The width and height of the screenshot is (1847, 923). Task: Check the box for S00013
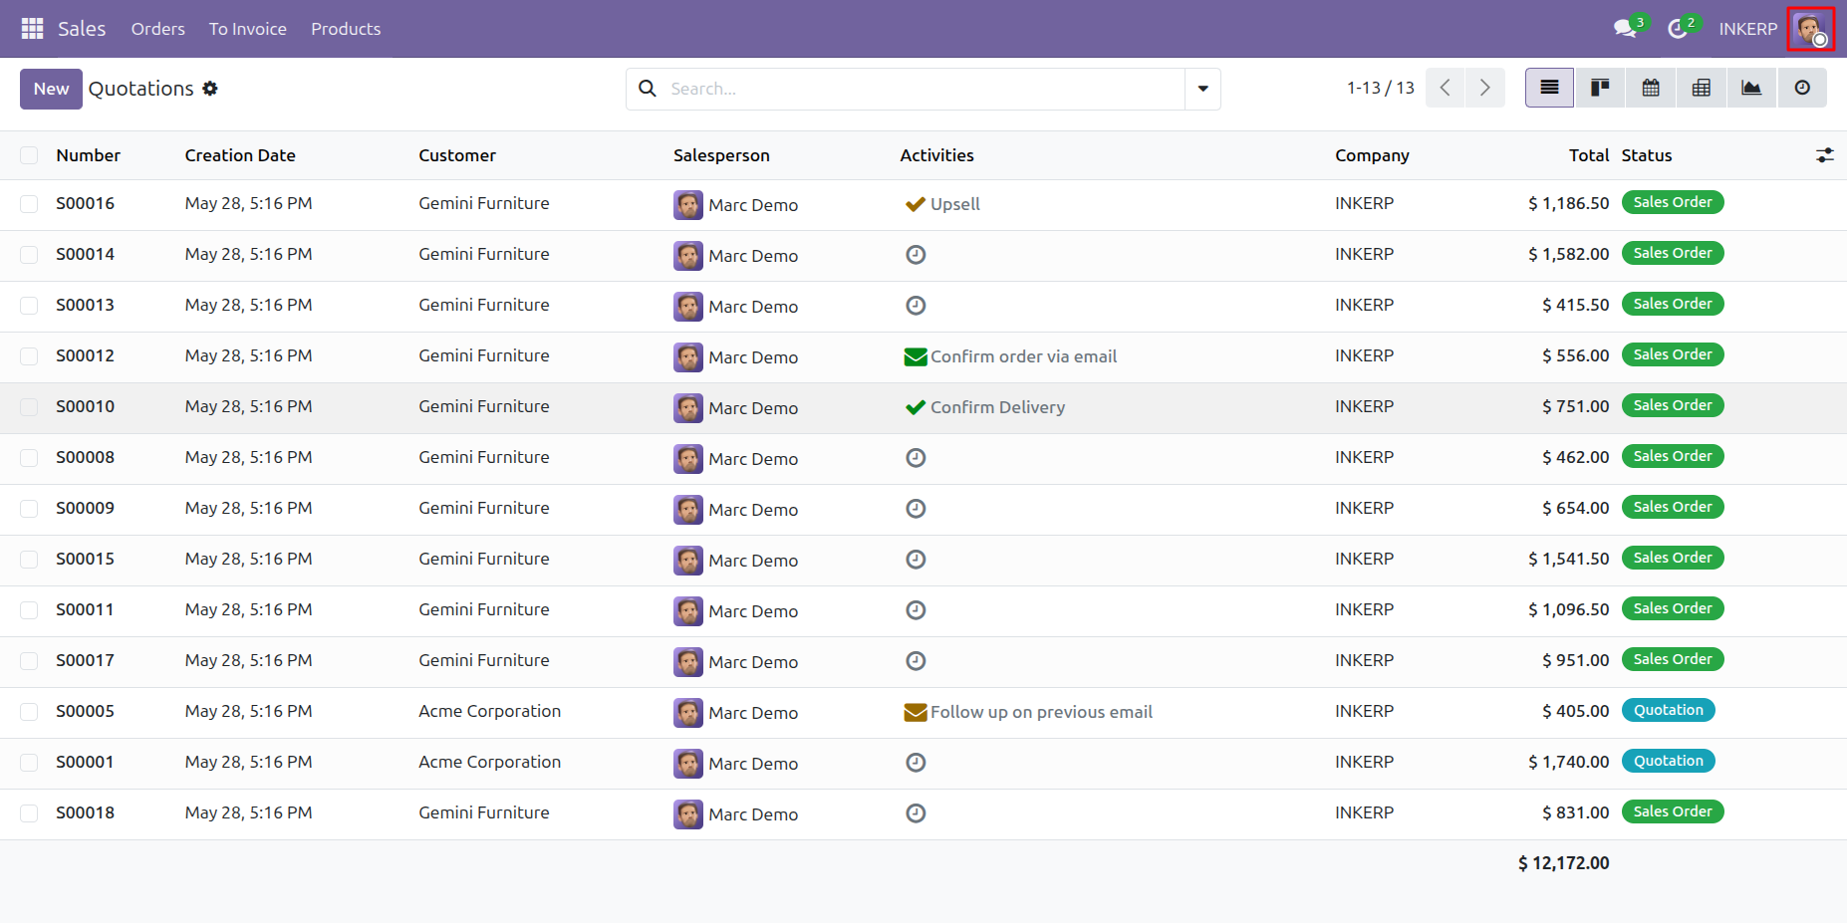(29, 306)
